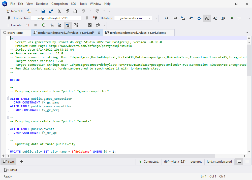Toggle the bottom split pane layout icon
This screenshot has width=252, height=180.
coord(239,162)
